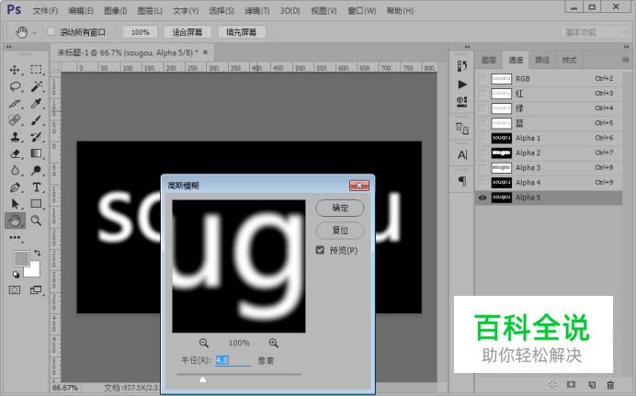The height and width of the screenshot is (396, 636).
Task: Hide the Alpha 5 channel
Action: [483, 198]
